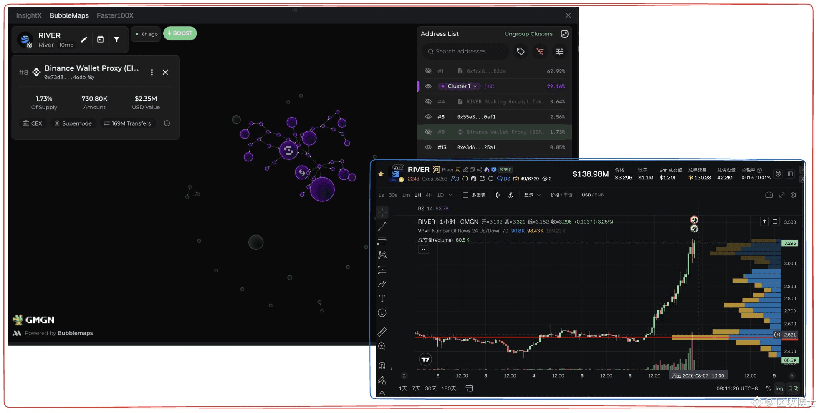Click the share icon next to River name
The height and width of the screenshot is (413, 819).
(x=479, y=170)
